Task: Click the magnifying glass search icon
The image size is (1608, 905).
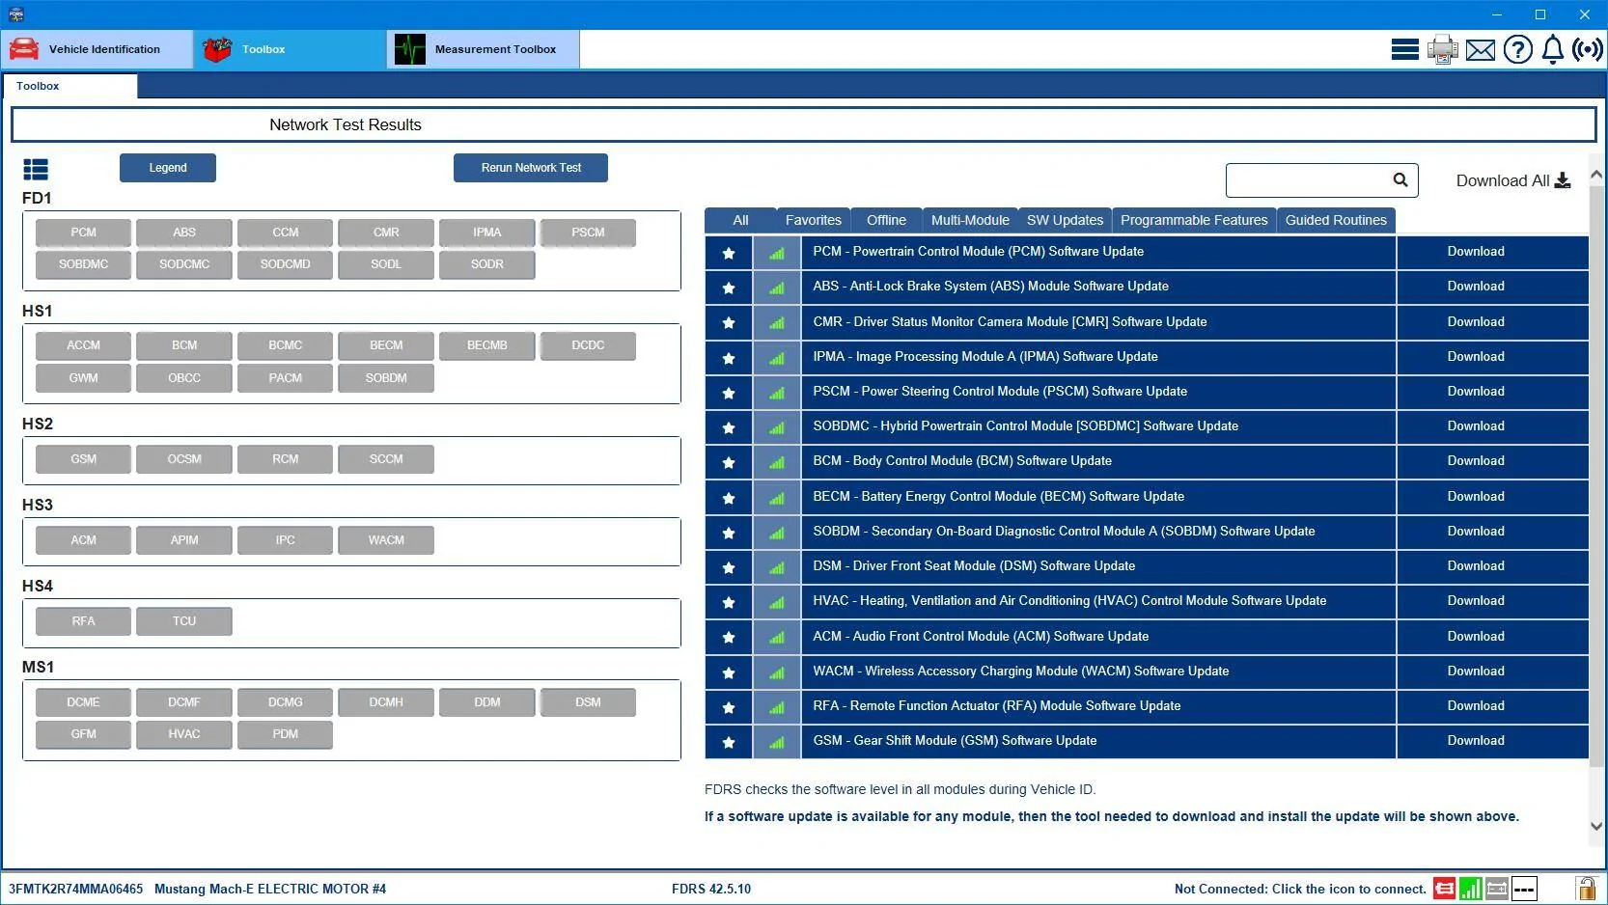Action: tap(1400, 179)
